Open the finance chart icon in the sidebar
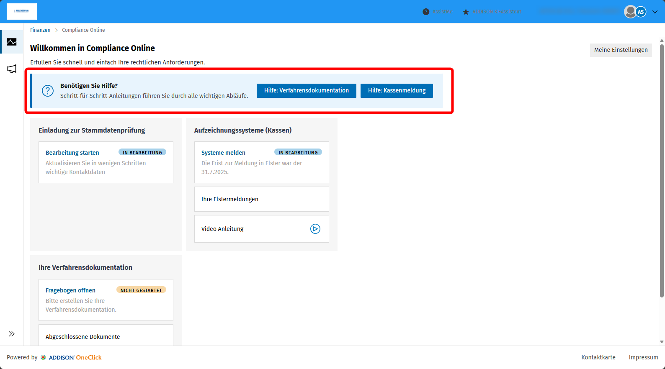Screen dimensions: 665x369 pos(12,42)
